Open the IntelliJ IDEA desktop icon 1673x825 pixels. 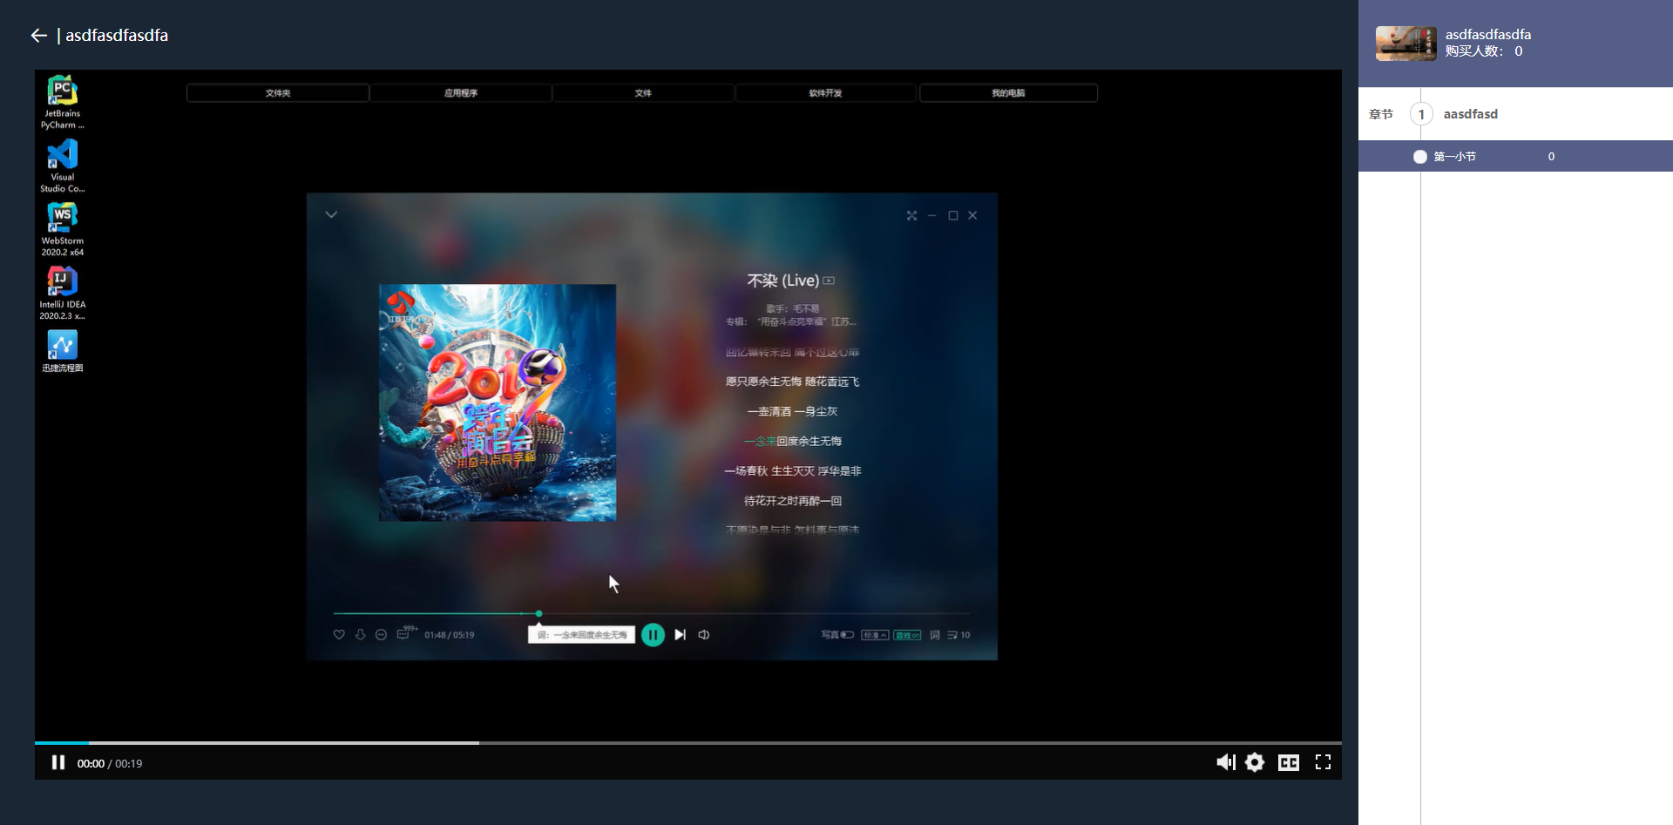pyautogui.click(x=63, y=294)
